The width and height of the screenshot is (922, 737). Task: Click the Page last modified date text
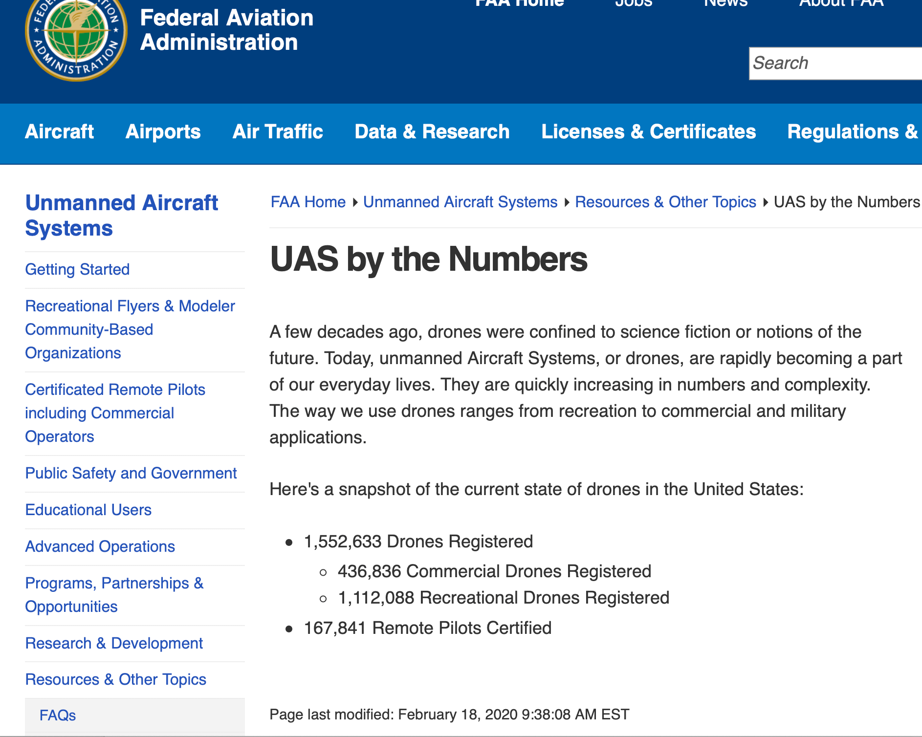point(449,715)
